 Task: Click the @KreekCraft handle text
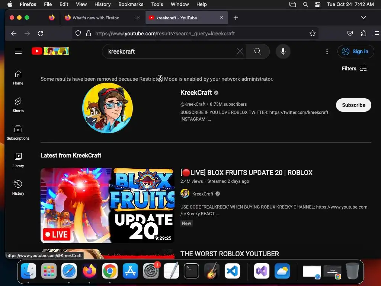point(193,104)
